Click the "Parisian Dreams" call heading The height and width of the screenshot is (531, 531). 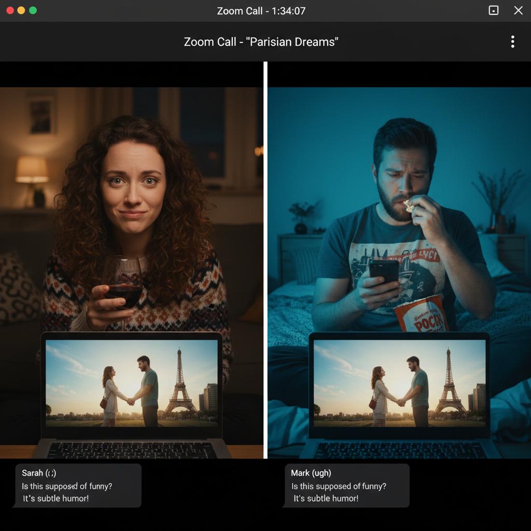pos(261,42)
